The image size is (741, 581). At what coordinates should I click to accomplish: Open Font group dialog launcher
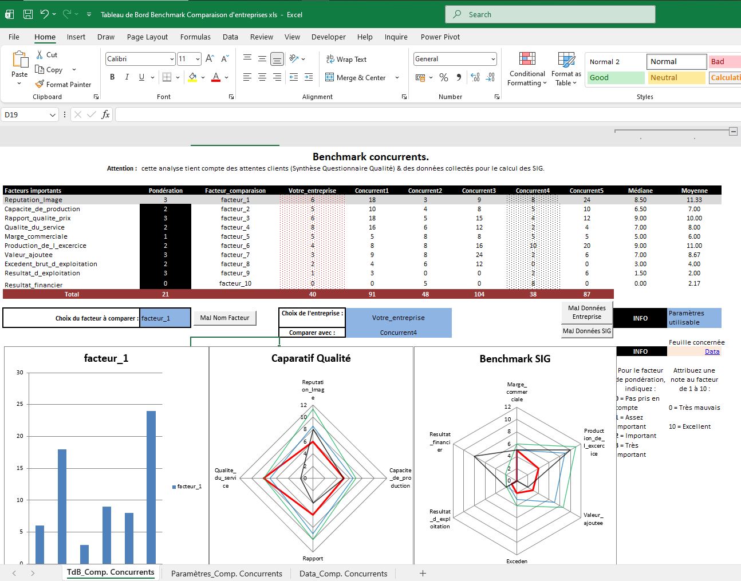click(231, 97)
